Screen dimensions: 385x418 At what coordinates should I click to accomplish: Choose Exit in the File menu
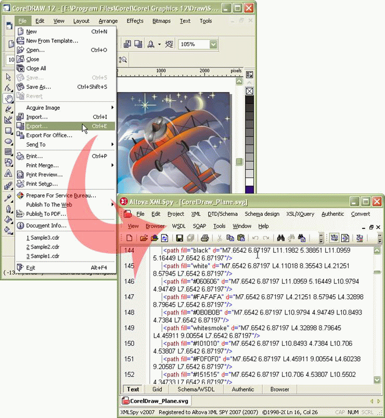coord(65,267)
